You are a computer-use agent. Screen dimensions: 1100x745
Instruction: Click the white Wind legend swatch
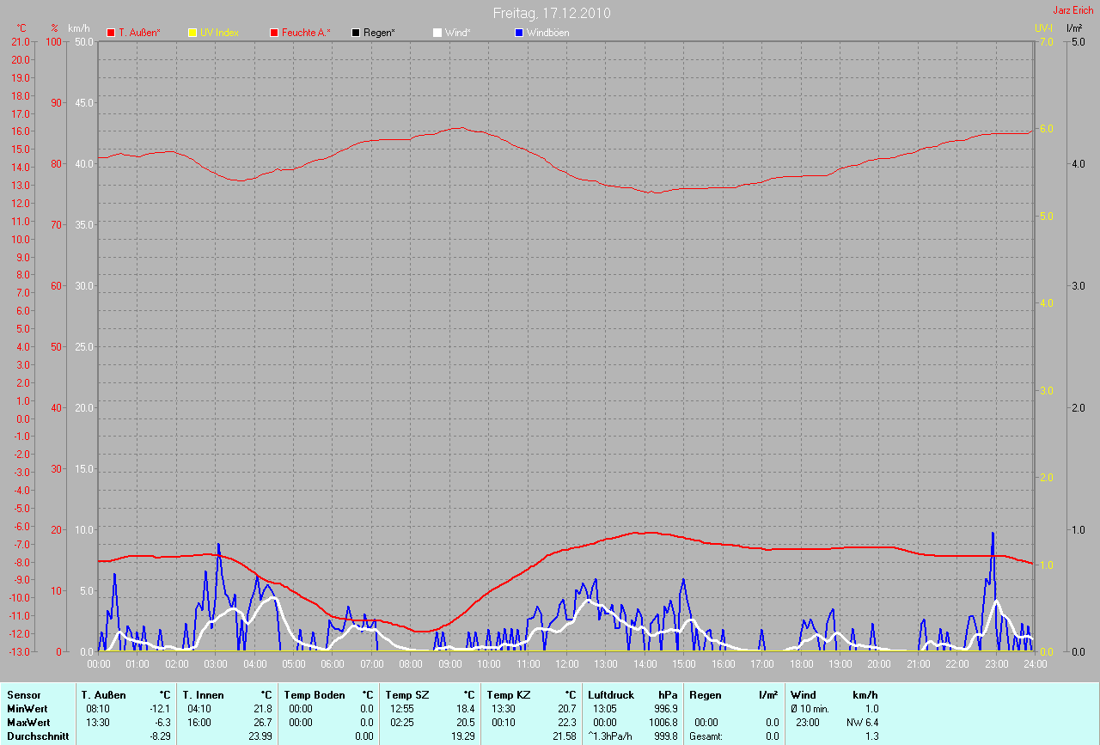(x=437, y=33)
